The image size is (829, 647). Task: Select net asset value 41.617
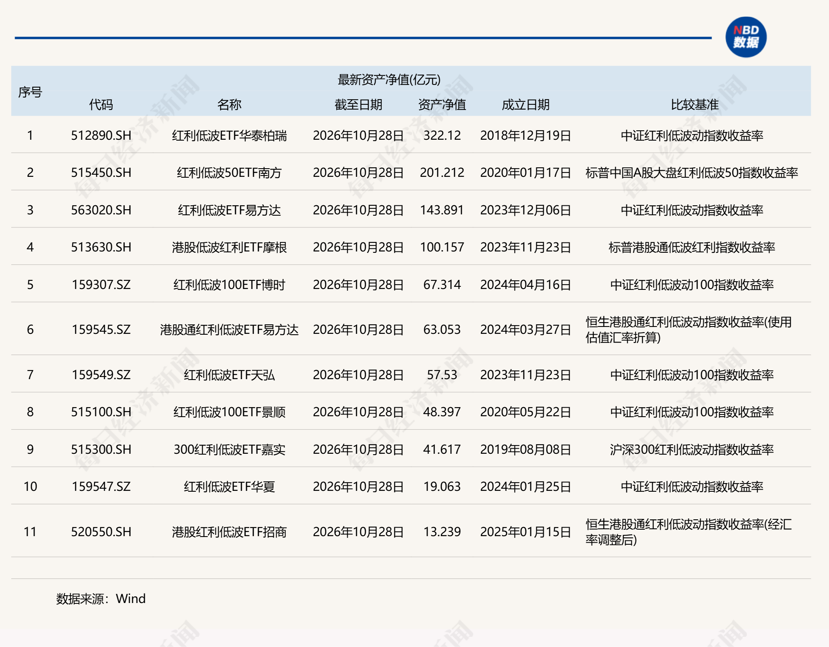click(442, 449)
